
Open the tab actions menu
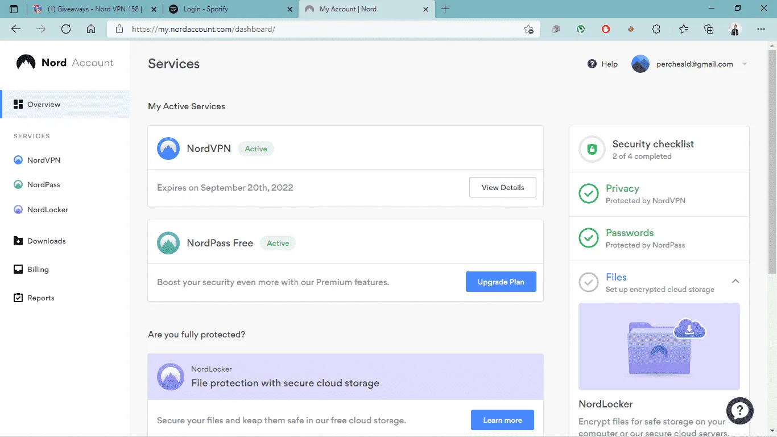click(x=14, y=9)
